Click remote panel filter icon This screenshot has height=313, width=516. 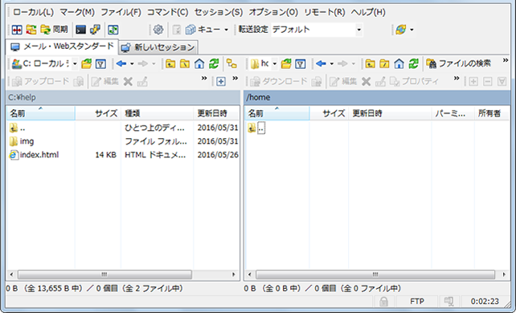(301, 63)
